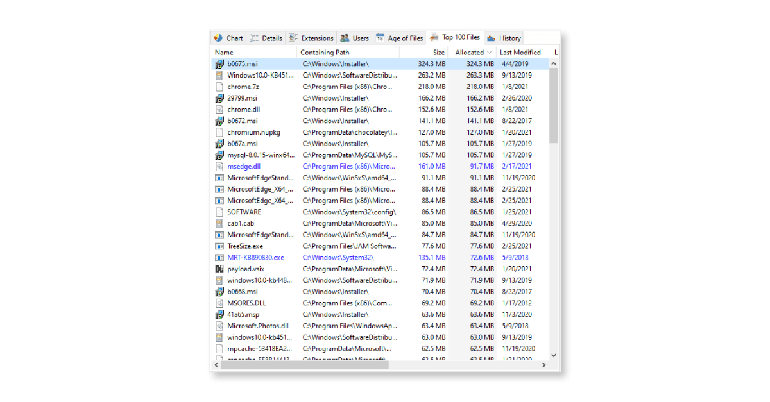
Task: Click the chrome.dll file icon
Action: coord(219,110)
